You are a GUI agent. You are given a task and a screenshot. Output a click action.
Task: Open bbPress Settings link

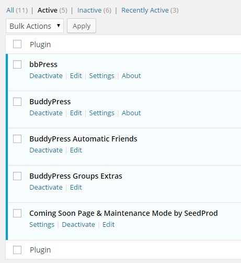[102, 76]
